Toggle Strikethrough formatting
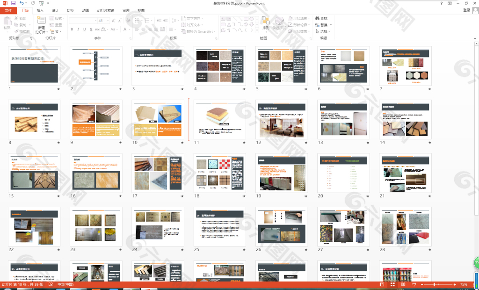 [x=97, y=29]
